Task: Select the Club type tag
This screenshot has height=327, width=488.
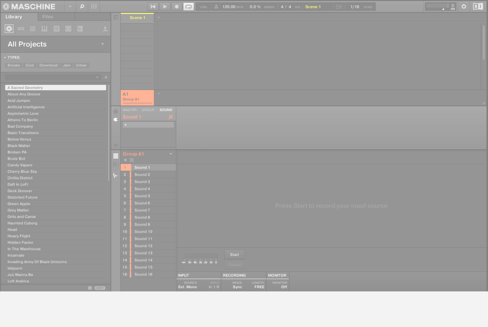Action: pos(30,65)
